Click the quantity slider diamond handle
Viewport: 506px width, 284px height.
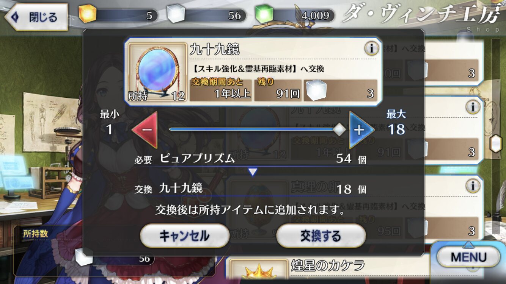click(x=339, y=130)
